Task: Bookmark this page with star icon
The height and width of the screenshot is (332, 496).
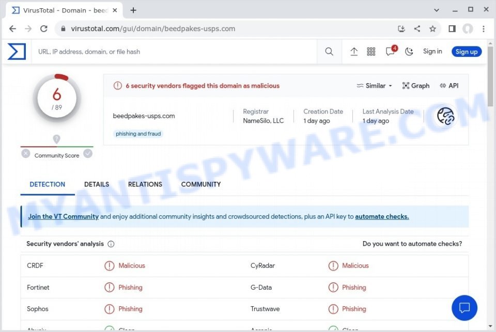Action: pos(433,29)
